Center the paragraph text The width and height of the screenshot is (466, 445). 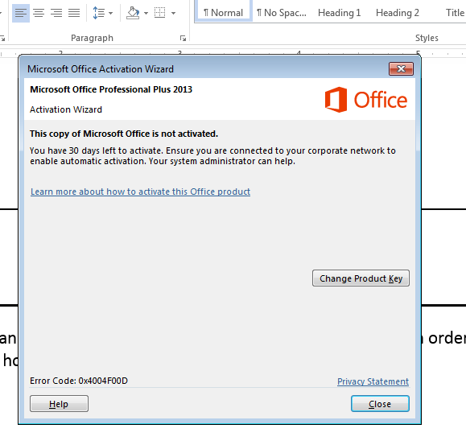click(39, 13)
